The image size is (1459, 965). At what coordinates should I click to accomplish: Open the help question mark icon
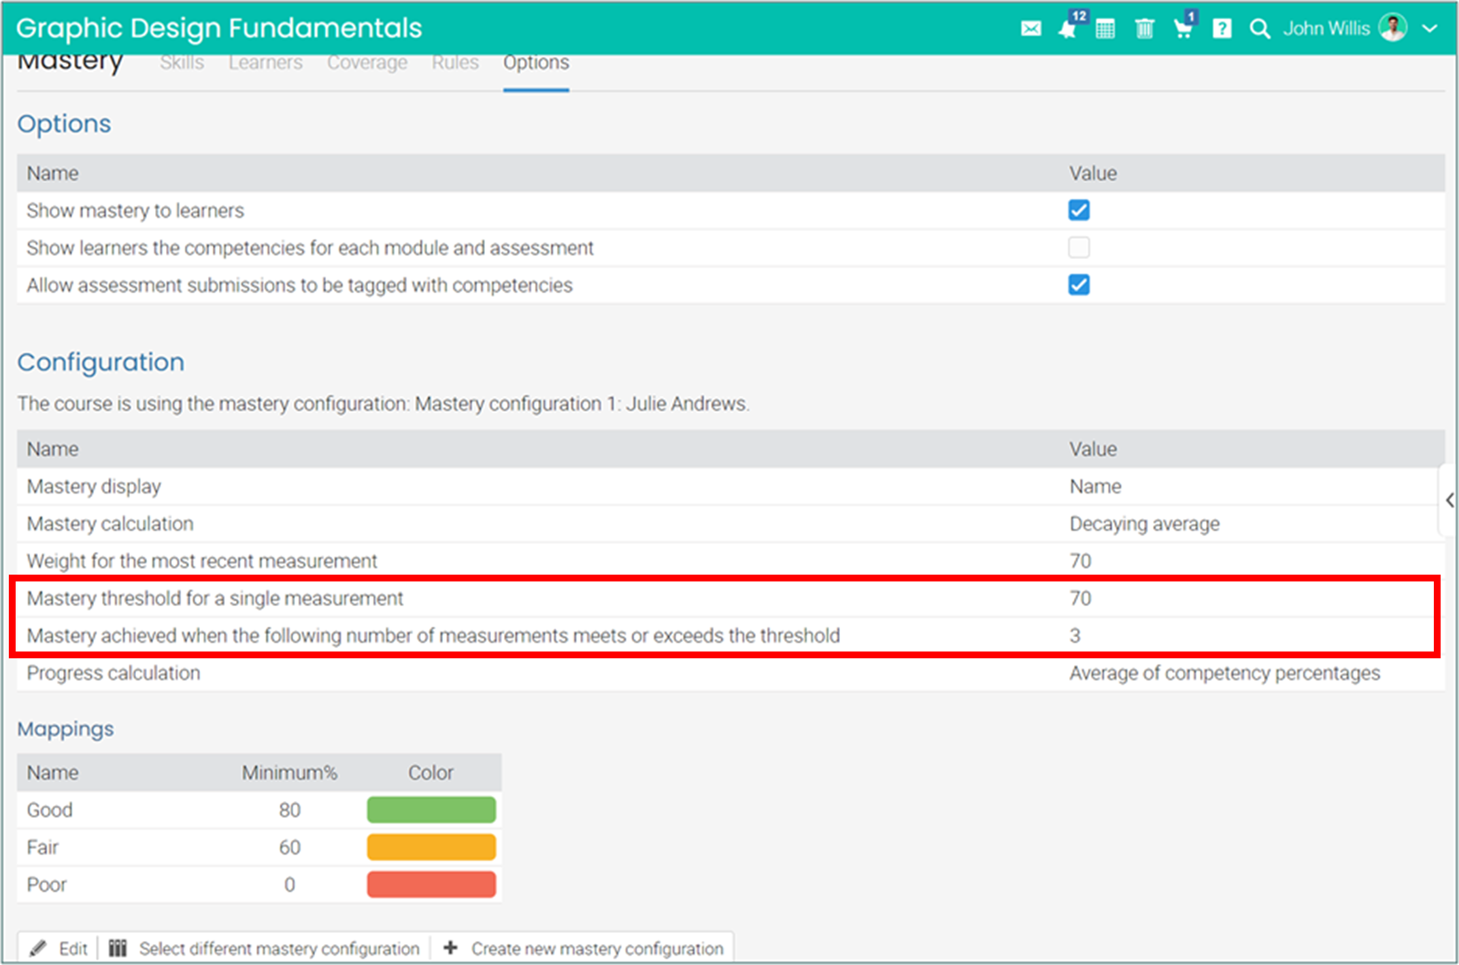(1222, 29)
